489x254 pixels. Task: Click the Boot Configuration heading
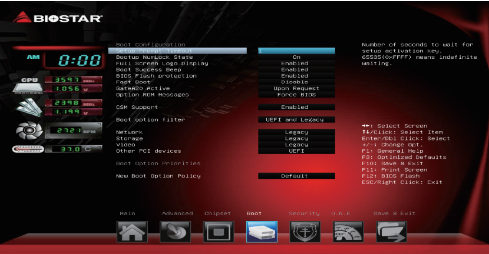pos(151,45)
